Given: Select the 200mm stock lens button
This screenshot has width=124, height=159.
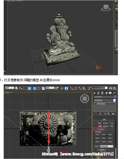Looking at the screenshot, I should coord(110,142).
